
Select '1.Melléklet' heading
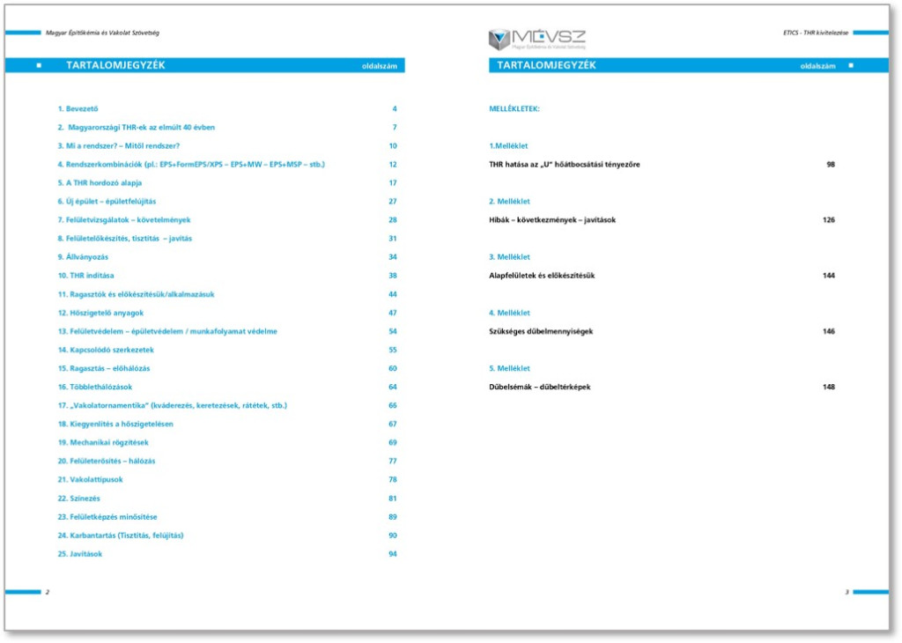(508, 146)
